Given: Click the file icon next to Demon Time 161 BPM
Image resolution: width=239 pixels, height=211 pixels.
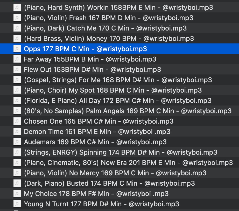Looking at the screenshot, I should click(x=17, y=132).
